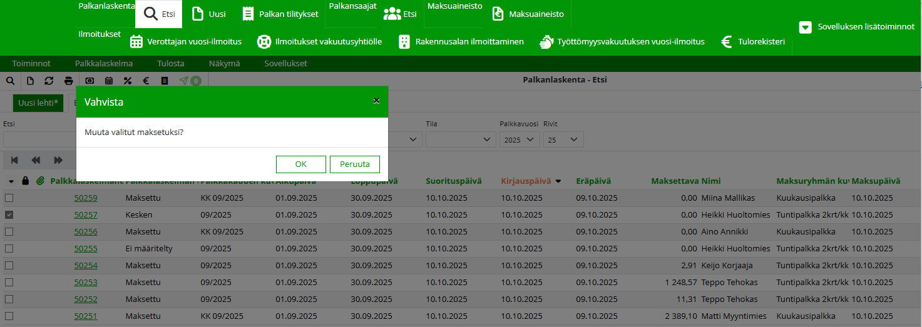922x327 pixels.
Task: Open Verottajan vuosi-ilmoitus from ribbon
Action: coord(186,42)
